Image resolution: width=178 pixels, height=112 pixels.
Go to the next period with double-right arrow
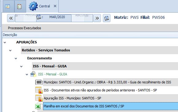tap(97, 18)
